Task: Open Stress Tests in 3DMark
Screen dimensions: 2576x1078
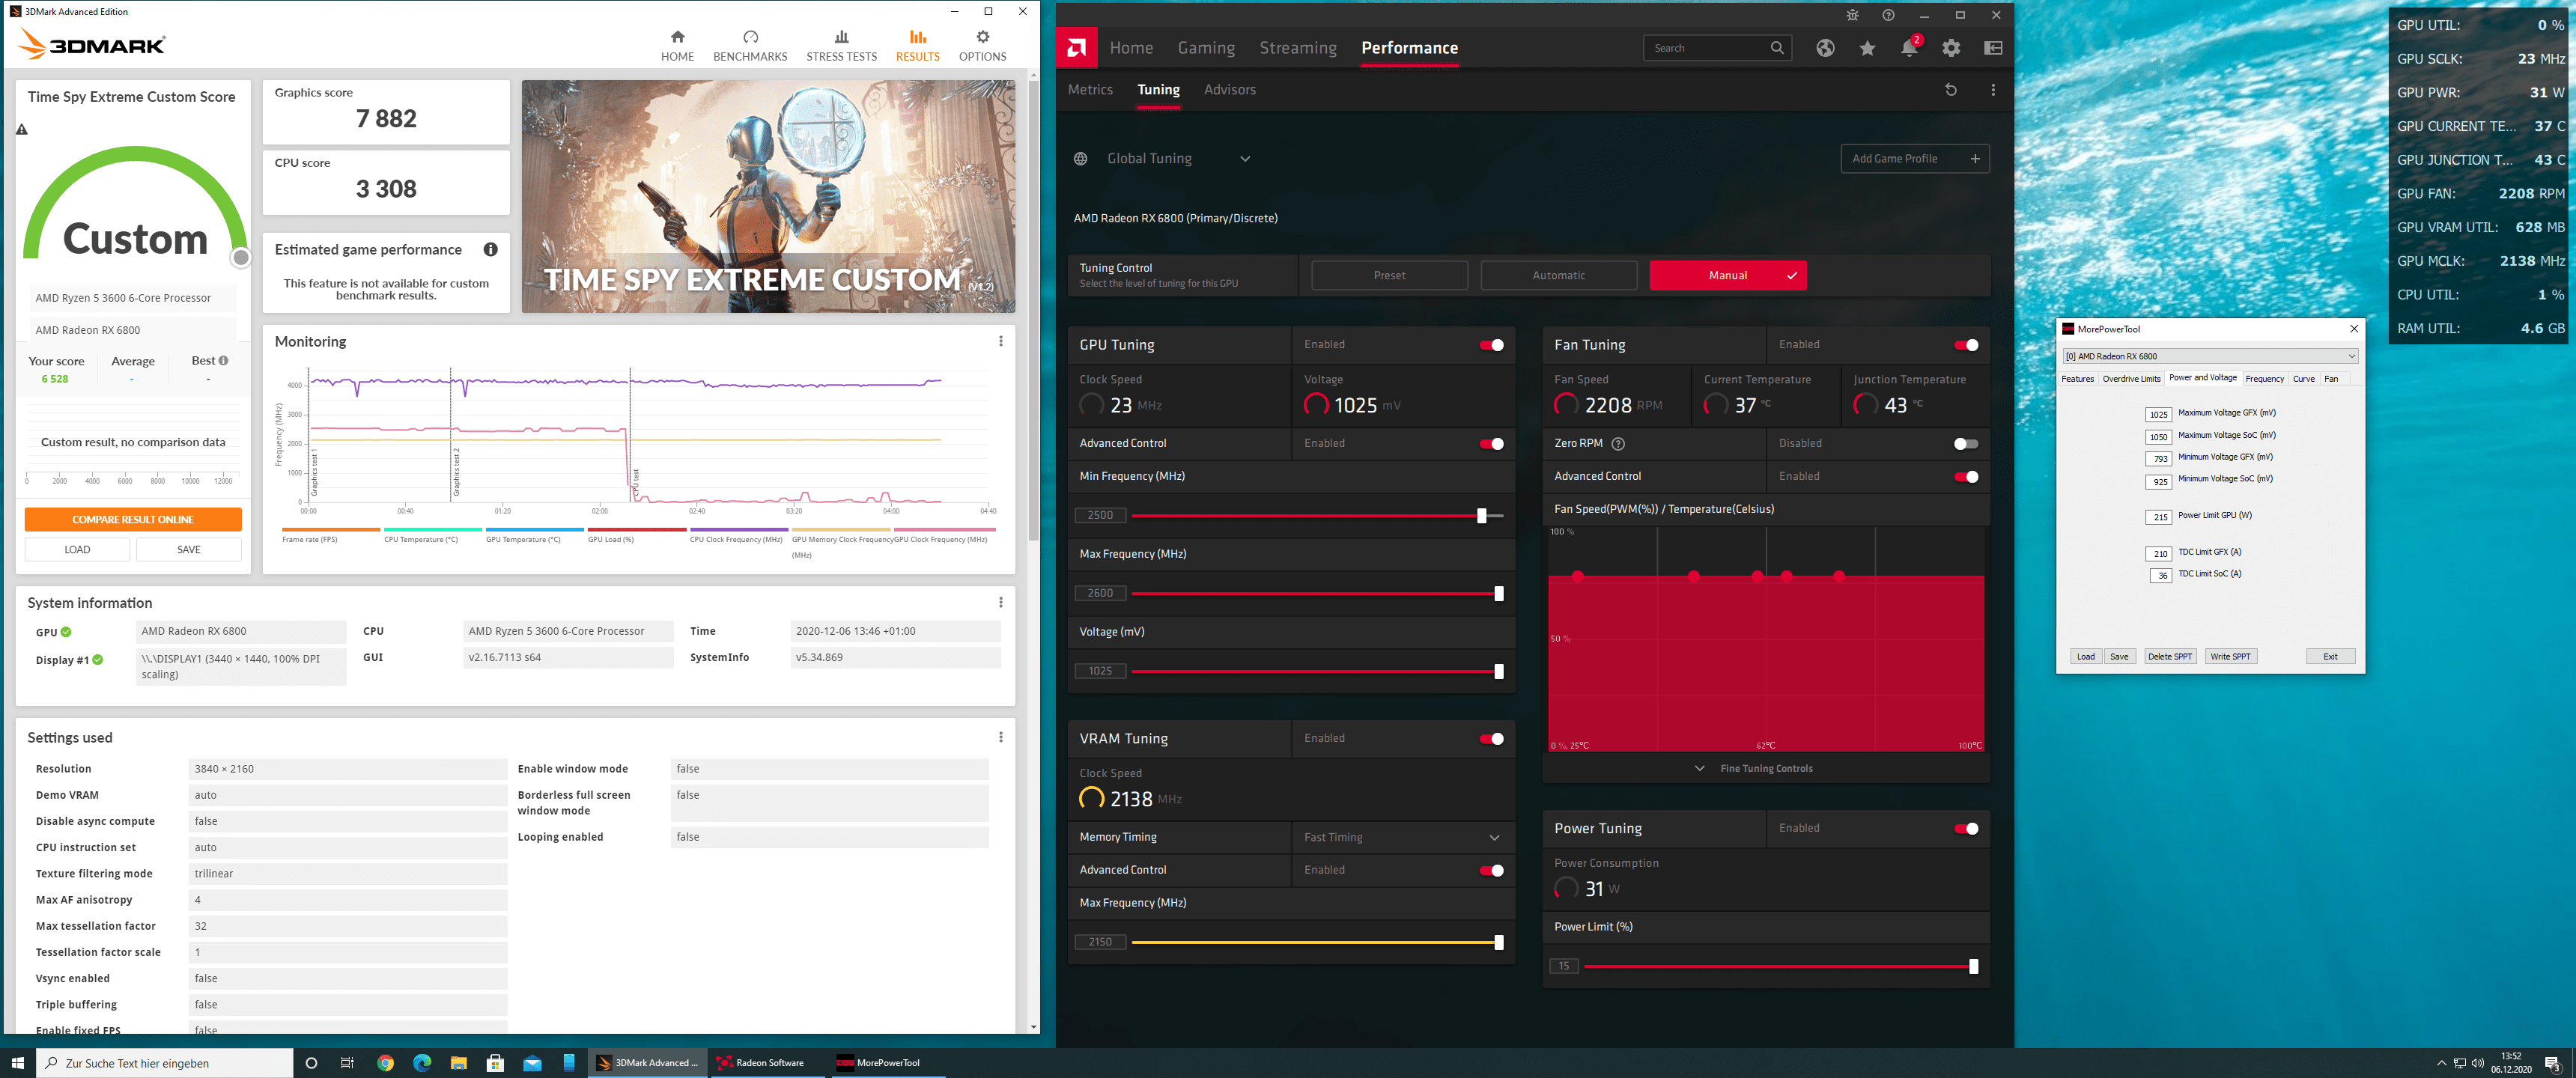Action: pyautogui.click(x=841, y=46)
